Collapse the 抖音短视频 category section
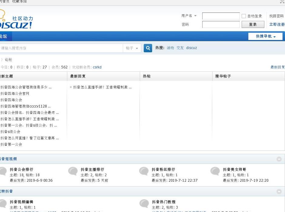 click(279, 159)
